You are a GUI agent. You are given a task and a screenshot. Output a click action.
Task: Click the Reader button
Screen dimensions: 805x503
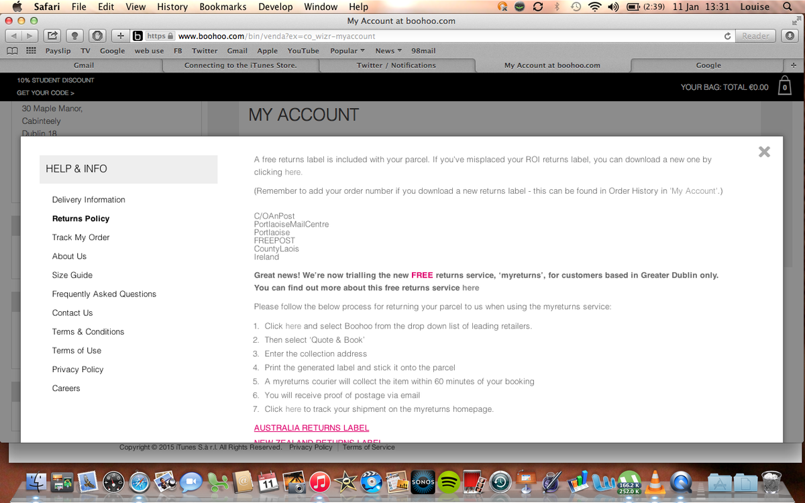click(755, 36)
